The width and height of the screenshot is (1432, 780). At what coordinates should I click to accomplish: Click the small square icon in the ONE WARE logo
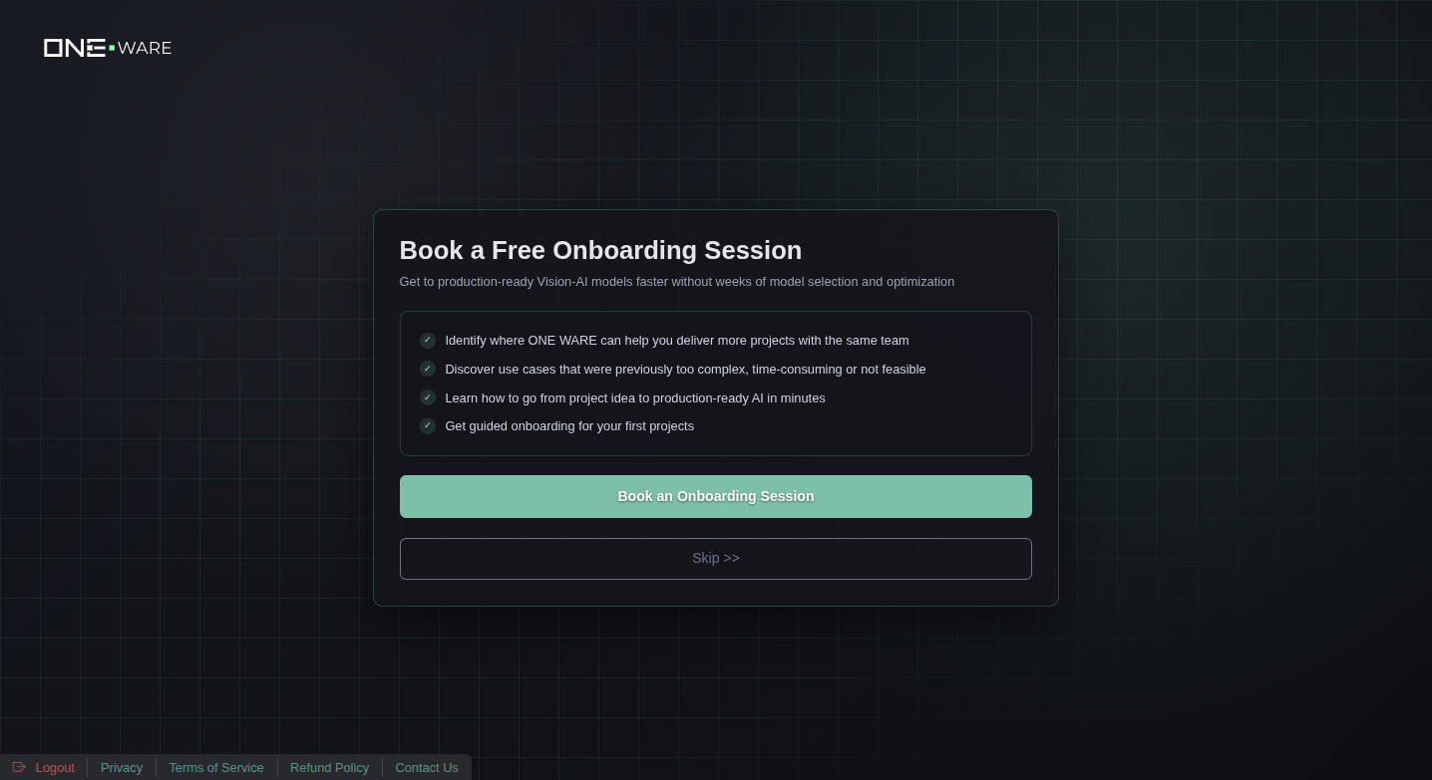pos(110,47)
